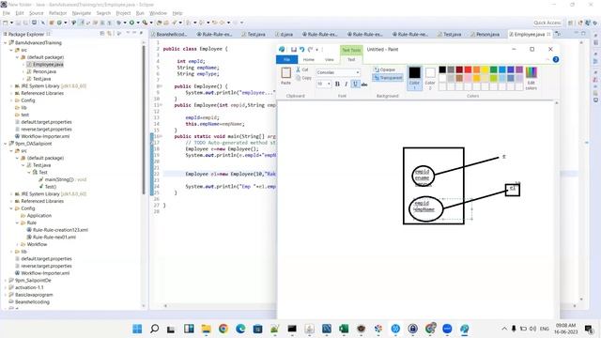The width and height of the screenshot is (601, 338).
Task: Open Windows taskbar Search
Action: coord(154,329)
